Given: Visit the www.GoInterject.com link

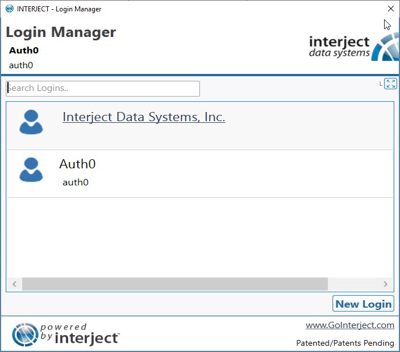Looking at the screenshot, I should pos(350,325).
